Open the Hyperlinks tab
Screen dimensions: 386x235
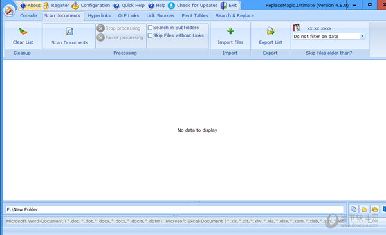point(99,16)
